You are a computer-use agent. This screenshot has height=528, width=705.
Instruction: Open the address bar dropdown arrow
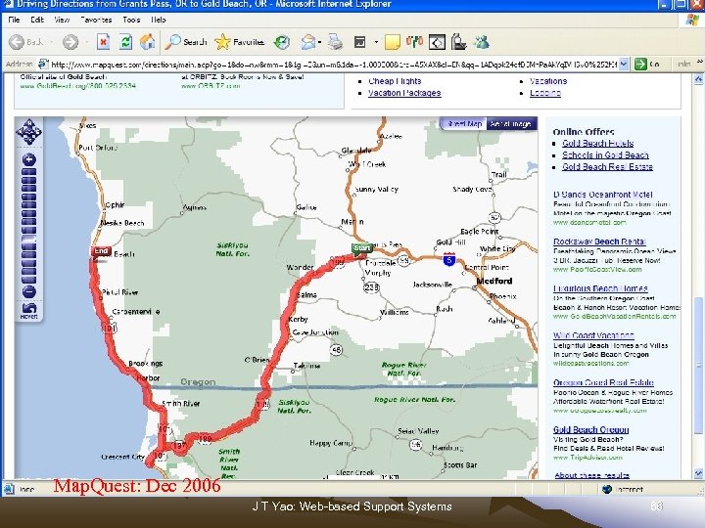click(624, 65)
